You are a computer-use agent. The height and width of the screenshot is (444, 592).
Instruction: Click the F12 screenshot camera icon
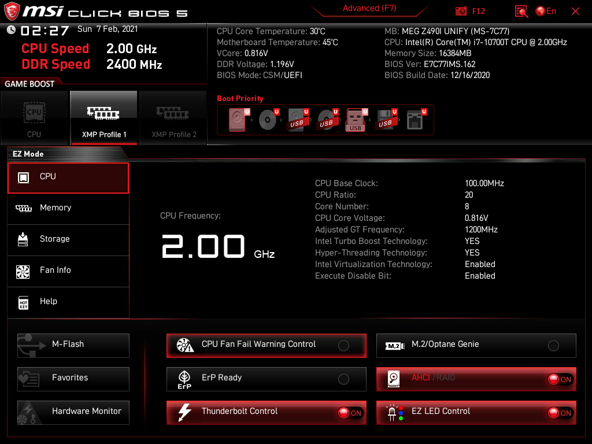(x=461, y=12)
